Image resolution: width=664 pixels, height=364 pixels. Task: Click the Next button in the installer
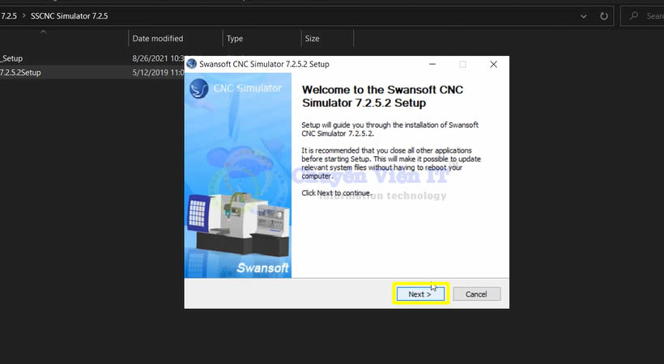(x=420, y=294)
